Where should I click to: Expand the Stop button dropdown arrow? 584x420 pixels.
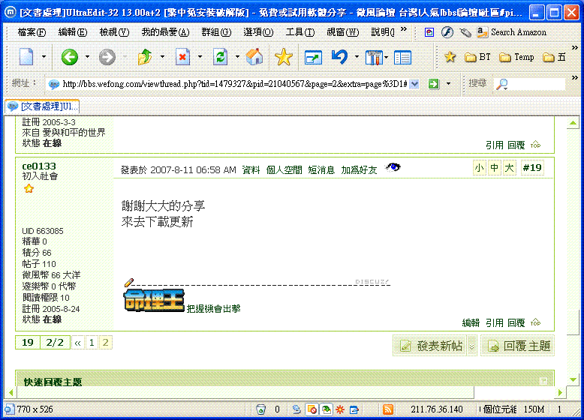[200, 57]
